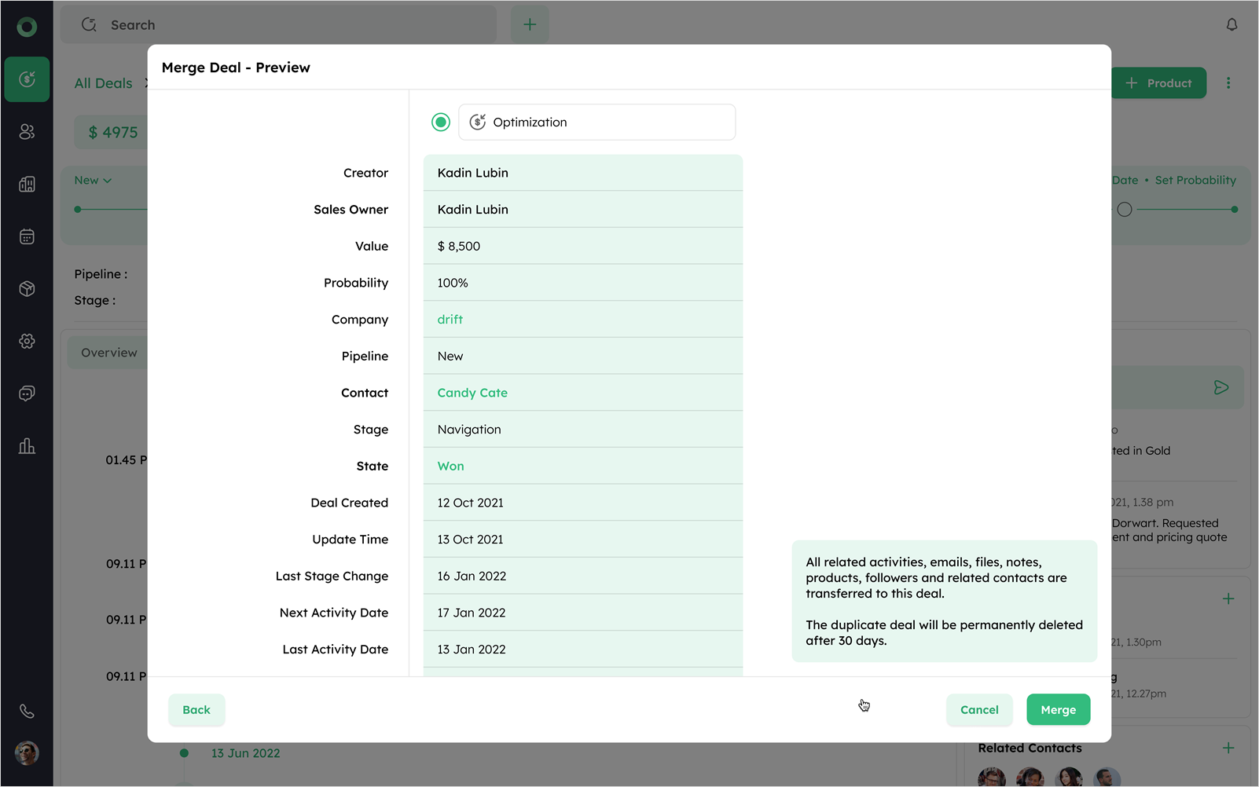Cancel the merge deal preview
The width and height of the screenshot is (1259, 787).
pyautogui.click(x=978, y=709)
